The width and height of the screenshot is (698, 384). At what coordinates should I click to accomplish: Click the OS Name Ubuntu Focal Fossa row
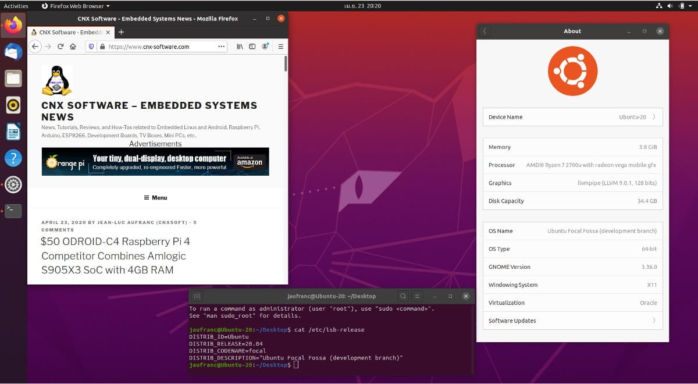tap(573, 231)
